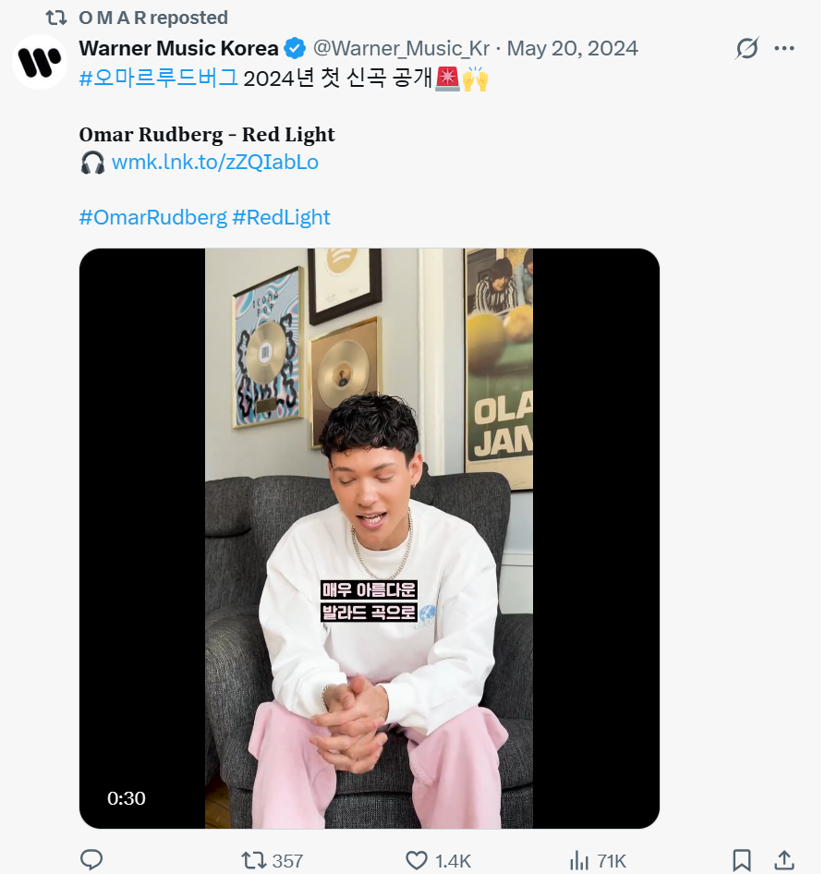825x874 pixels.
Task: Open the wmk.lnk.to music link
Action: tap(214, 163)
